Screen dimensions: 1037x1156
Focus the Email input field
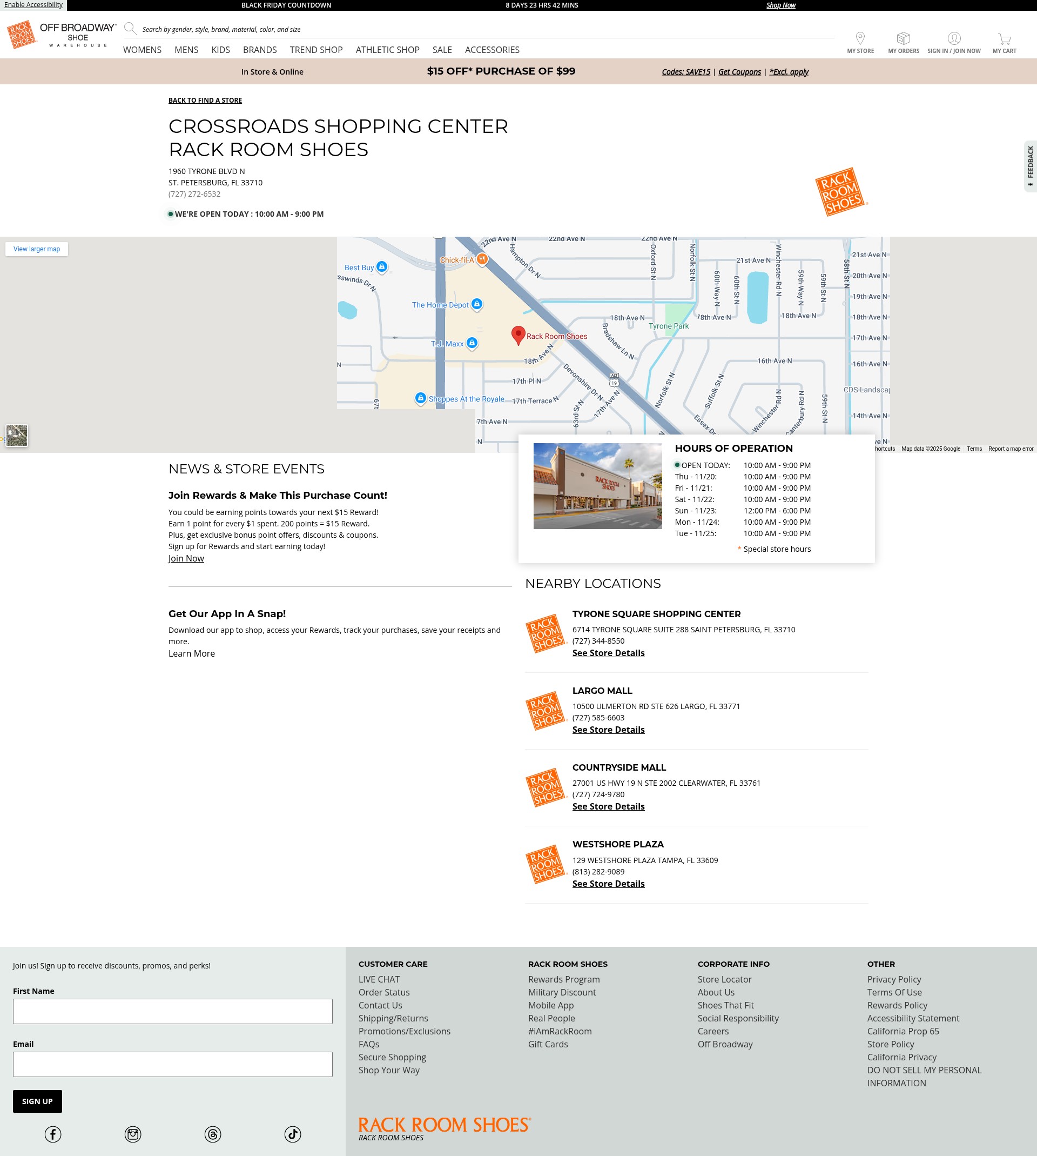coord(173,1064)
